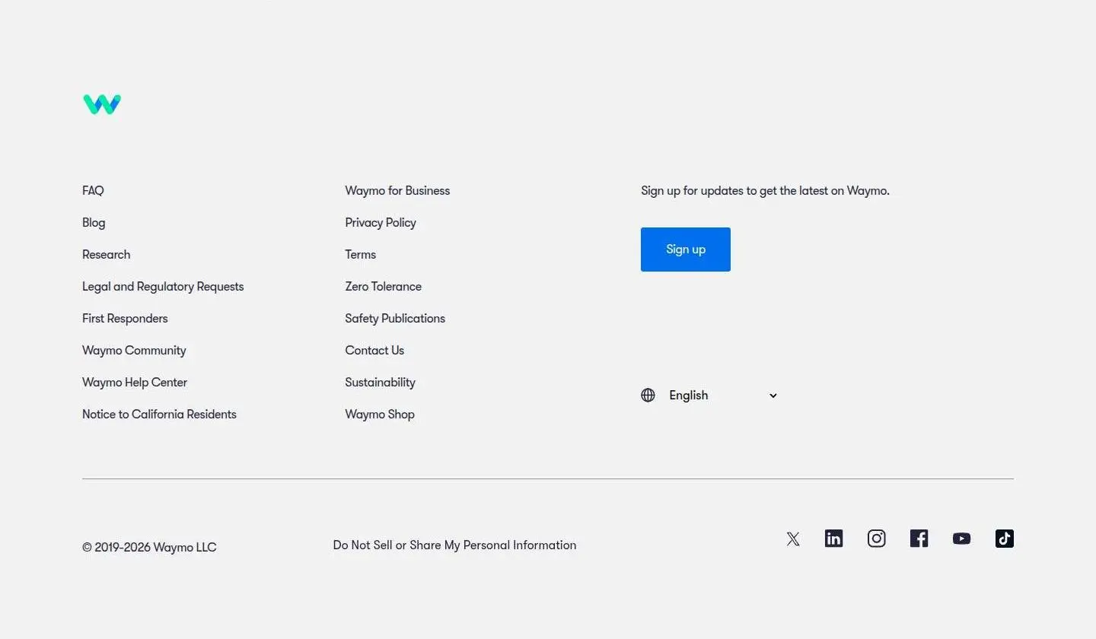Image resolution: width=1096 pixels, height=639 pixels.
Task: Click the Waymo logo icon
Action: coord(102,104)
